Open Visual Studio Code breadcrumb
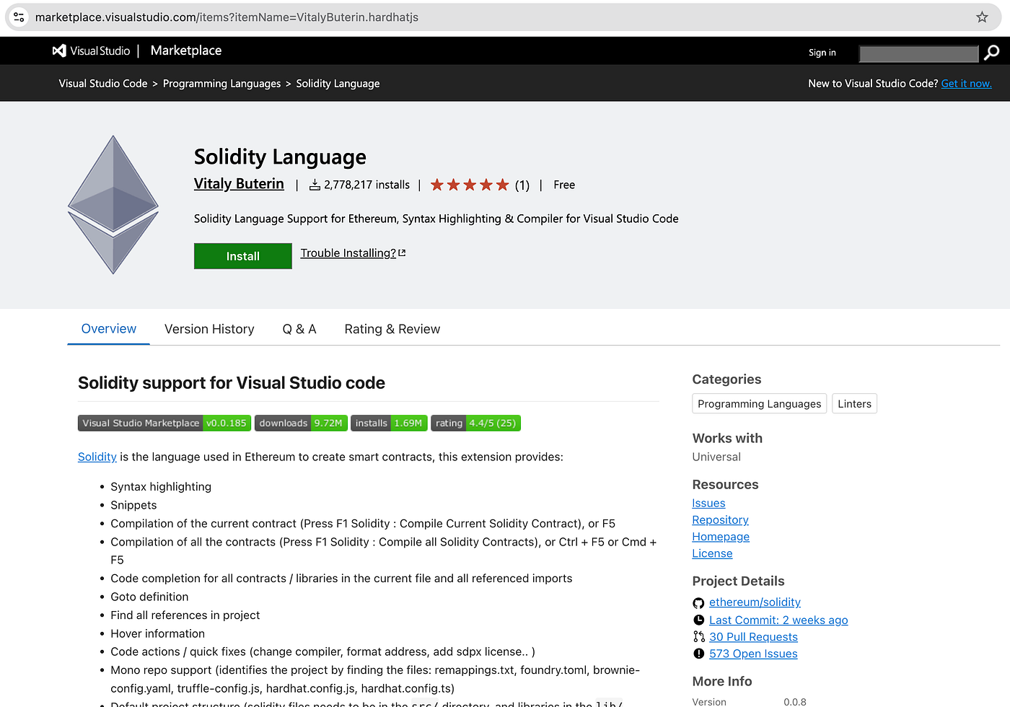 (x=103, y=84)
